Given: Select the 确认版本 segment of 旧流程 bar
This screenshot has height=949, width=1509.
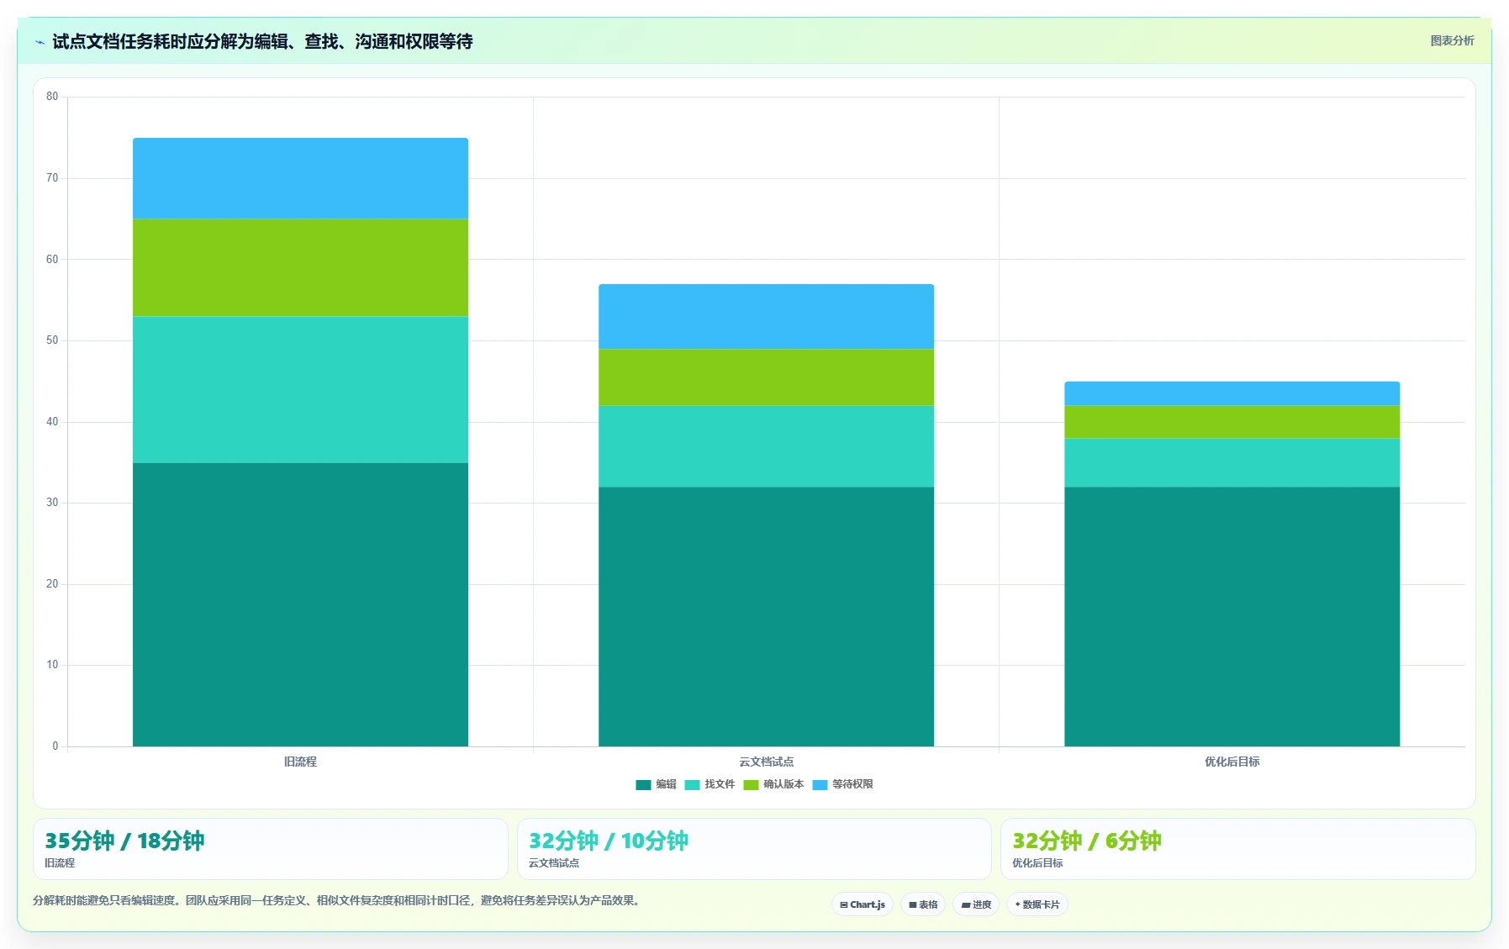Looking at the screenshot, I should pyautogui.click(x=300, y=268).
